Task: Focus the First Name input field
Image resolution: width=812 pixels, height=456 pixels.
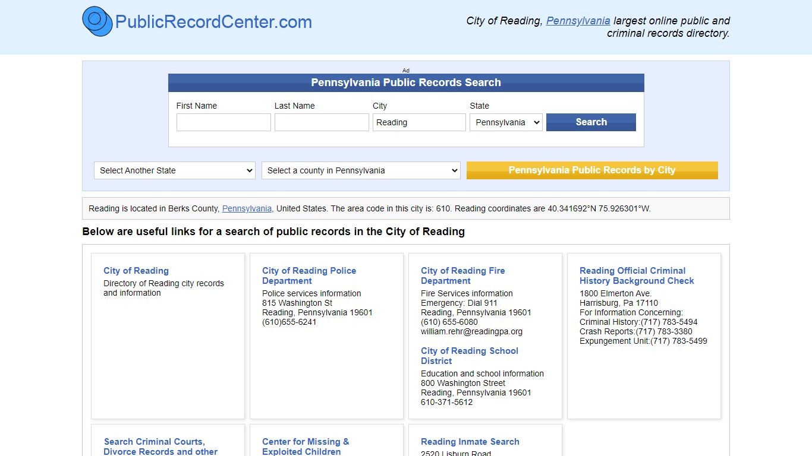Action: pyautogui.click(x=224, y=122)
